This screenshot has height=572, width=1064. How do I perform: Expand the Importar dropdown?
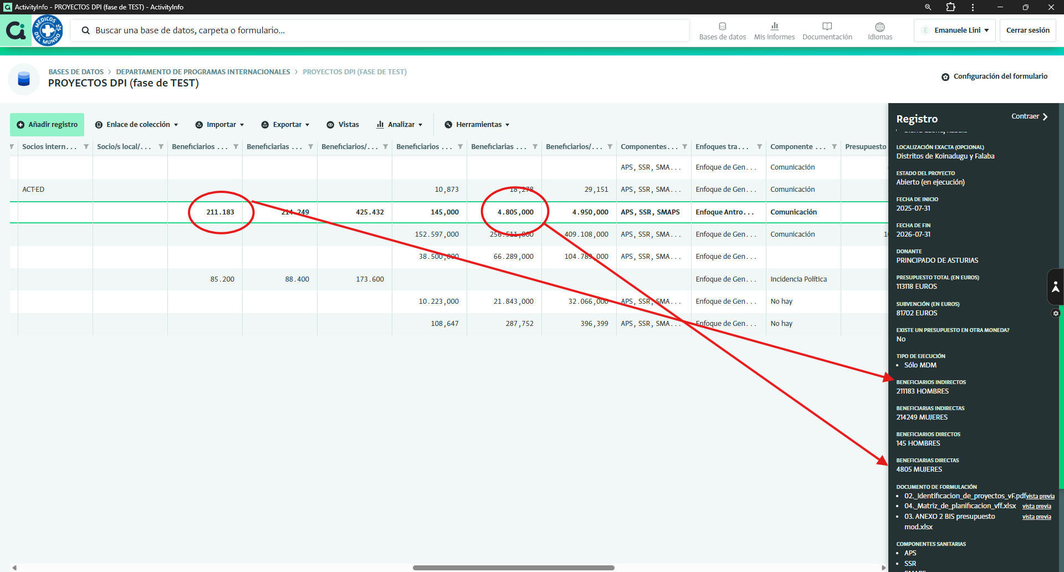pyautogui.click(x=220, y=125)
